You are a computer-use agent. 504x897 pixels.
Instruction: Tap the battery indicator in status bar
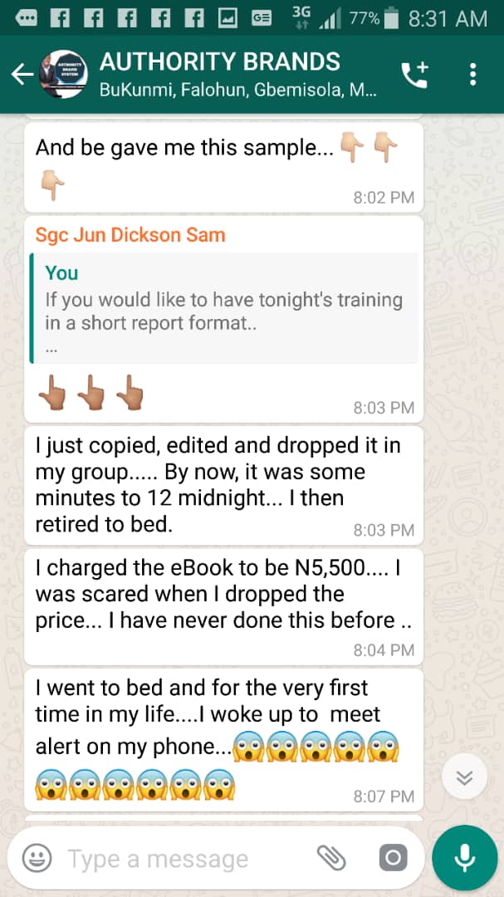coord(391,19)
